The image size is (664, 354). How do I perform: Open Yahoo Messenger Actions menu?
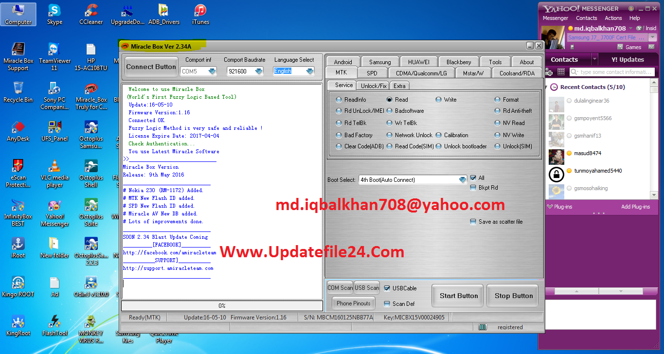[x=613, y=18]
